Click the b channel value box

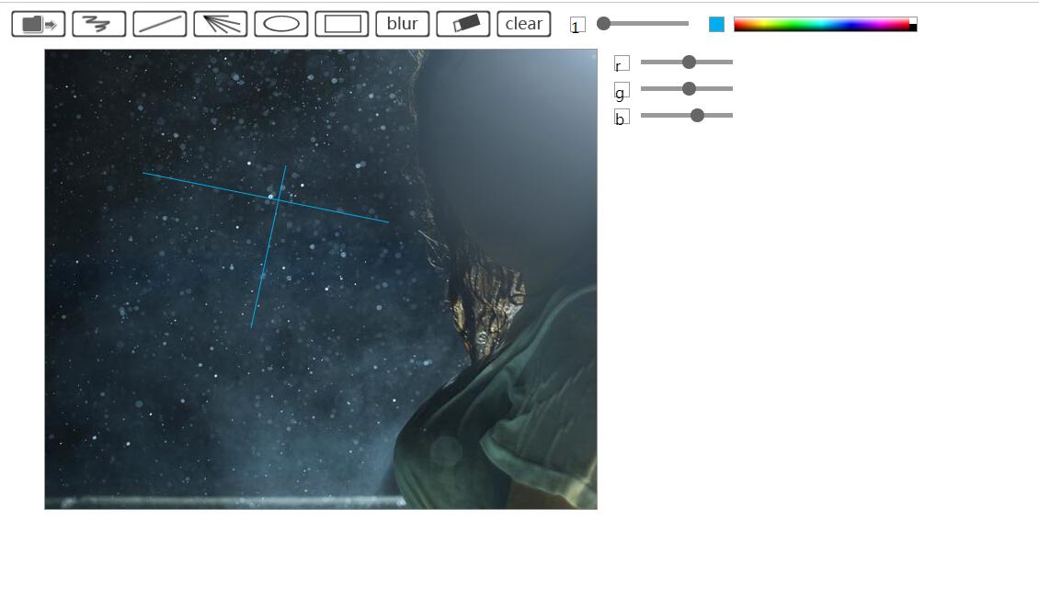[622, 117]
